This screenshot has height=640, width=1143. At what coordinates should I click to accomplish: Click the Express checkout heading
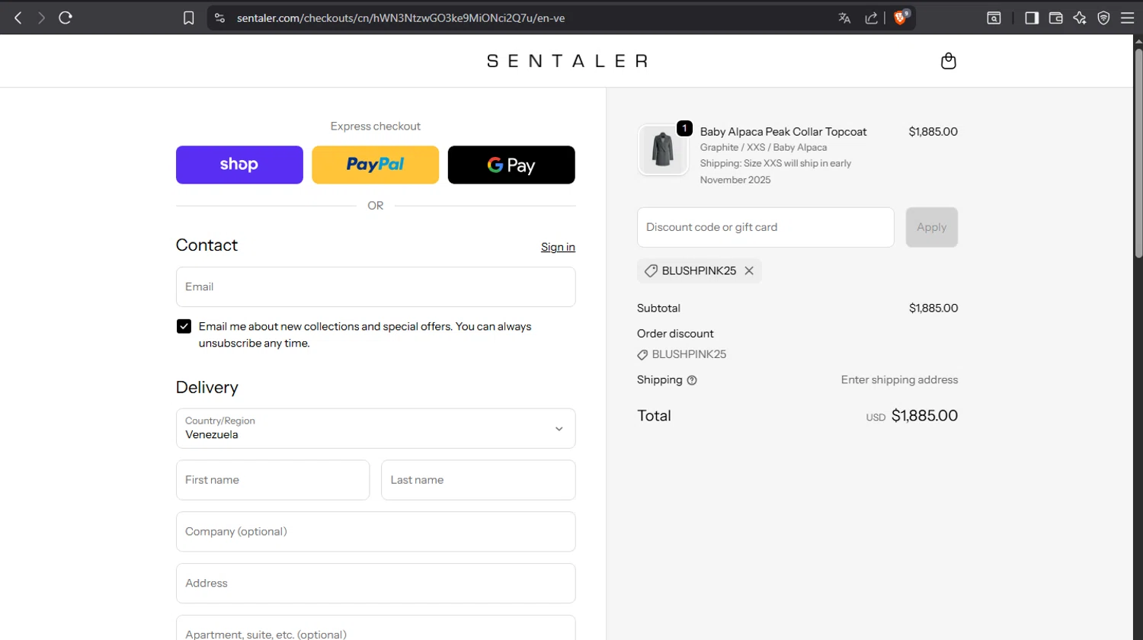coord(376,126)
